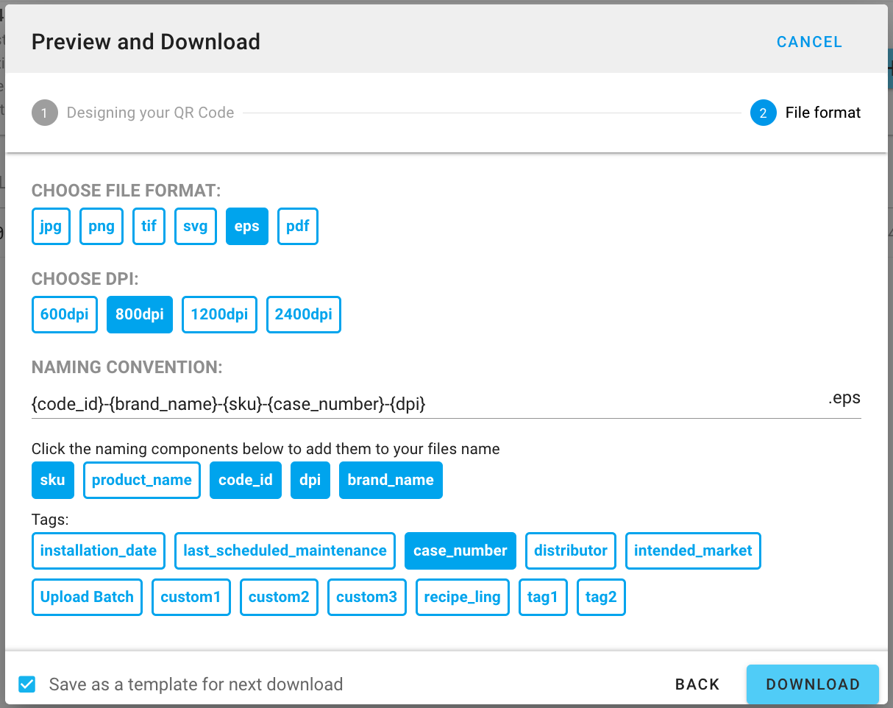Uncheck Save as a template checkbox

(x=27, y=684)
